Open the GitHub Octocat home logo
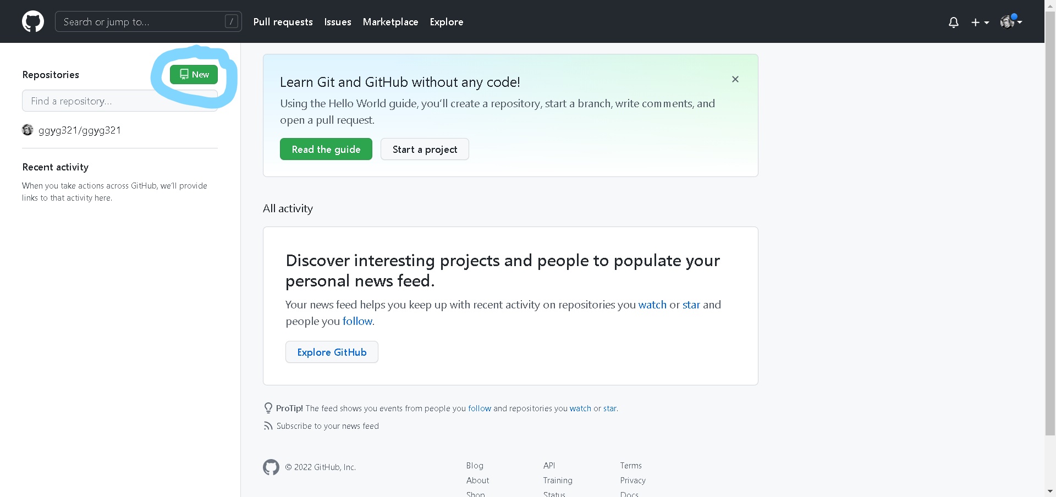This screenshot has height=497, width=1056. tap(33, 21)
